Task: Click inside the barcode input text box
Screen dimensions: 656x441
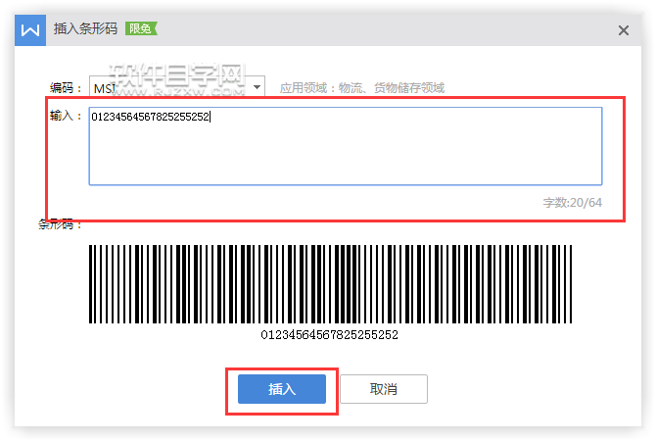Action: point(346,146)
